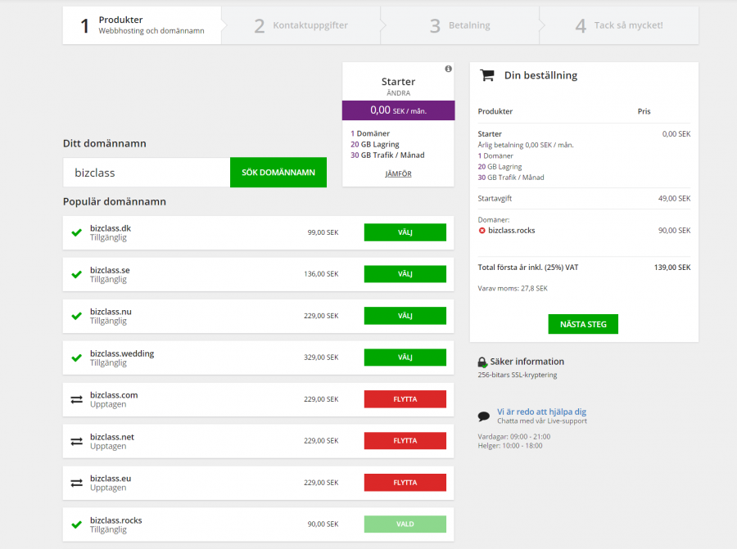Click the chat bubble icon for live support
The image size is (737, 549).
click(x=483, y=416)
